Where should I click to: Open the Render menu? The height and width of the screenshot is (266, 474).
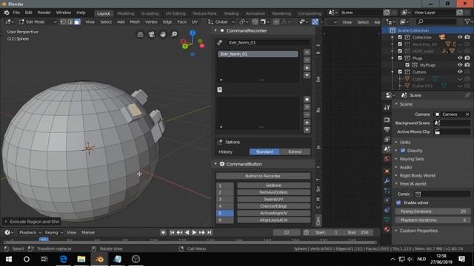(44, 13)
